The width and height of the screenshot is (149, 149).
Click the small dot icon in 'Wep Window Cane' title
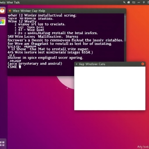click(77, 64)
